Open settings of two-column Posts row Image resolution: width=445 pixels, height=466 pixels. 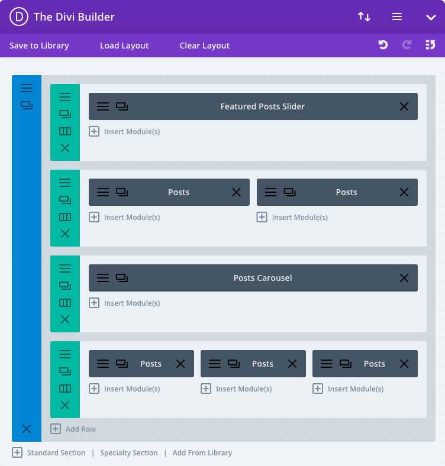point(65,183)
